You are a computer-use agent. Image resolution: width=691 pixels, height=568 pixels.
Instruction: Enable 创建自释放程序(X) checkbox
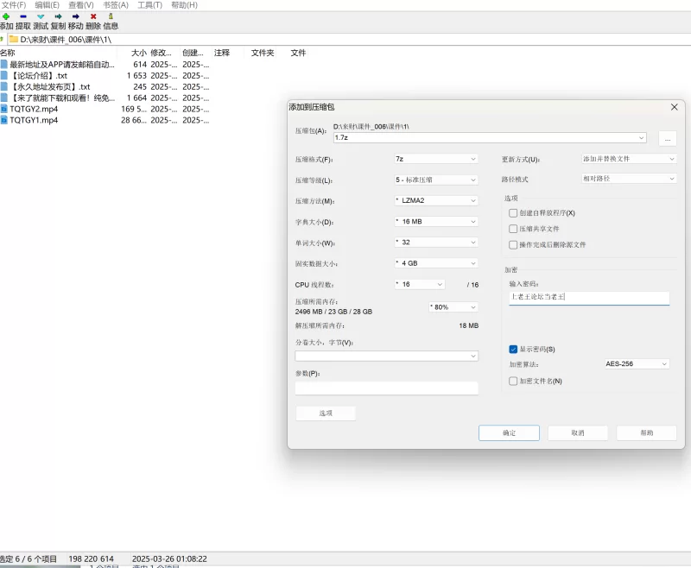click(513, 213)
